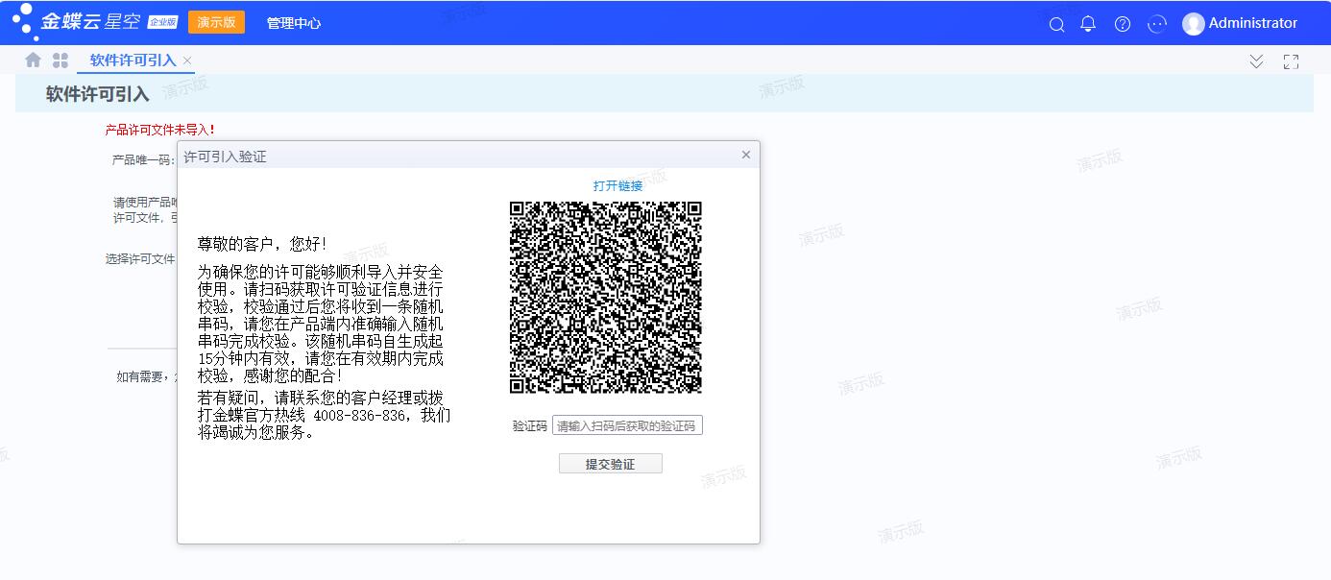The image size is (1331, 580).
Task: Open the Administrator username menu
Action: click(x=1252, y=23)
